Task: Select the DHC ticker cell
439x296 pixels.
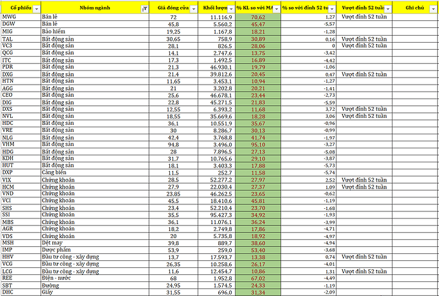Action: [x=21, y=292]
